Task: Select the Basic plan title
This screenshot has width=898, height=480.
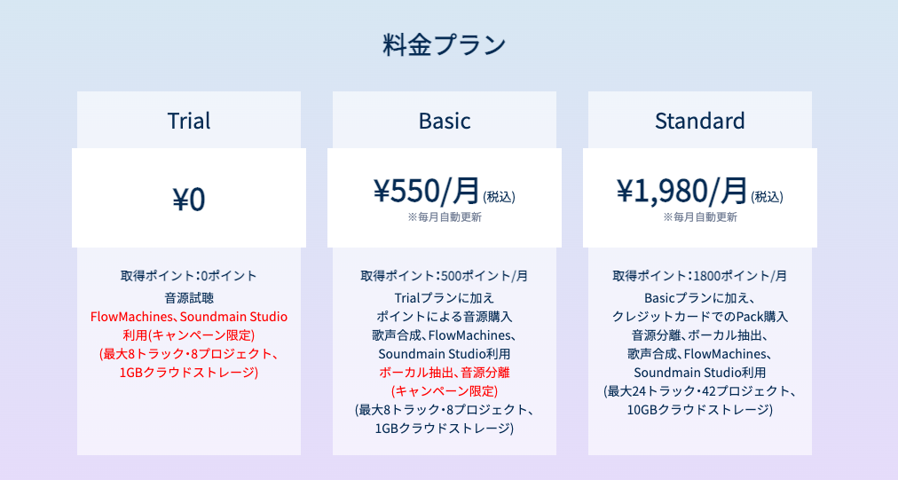Action: 445,121
